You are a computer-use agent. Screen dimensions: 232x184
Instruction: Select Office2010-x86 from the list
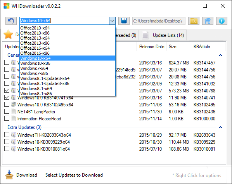68,33
